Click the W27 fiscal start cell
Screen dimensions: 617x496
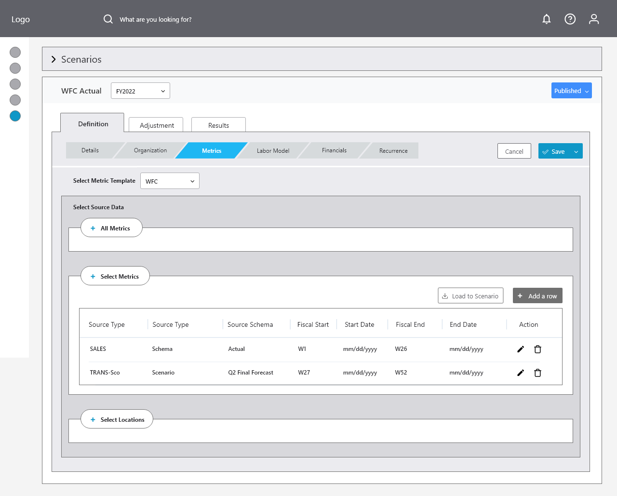pos(304,373)
